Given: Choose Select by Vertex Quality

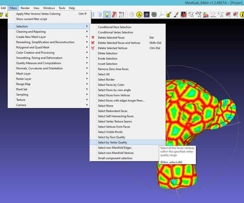Looking at the screenshot, I should [x=127, y=142].
